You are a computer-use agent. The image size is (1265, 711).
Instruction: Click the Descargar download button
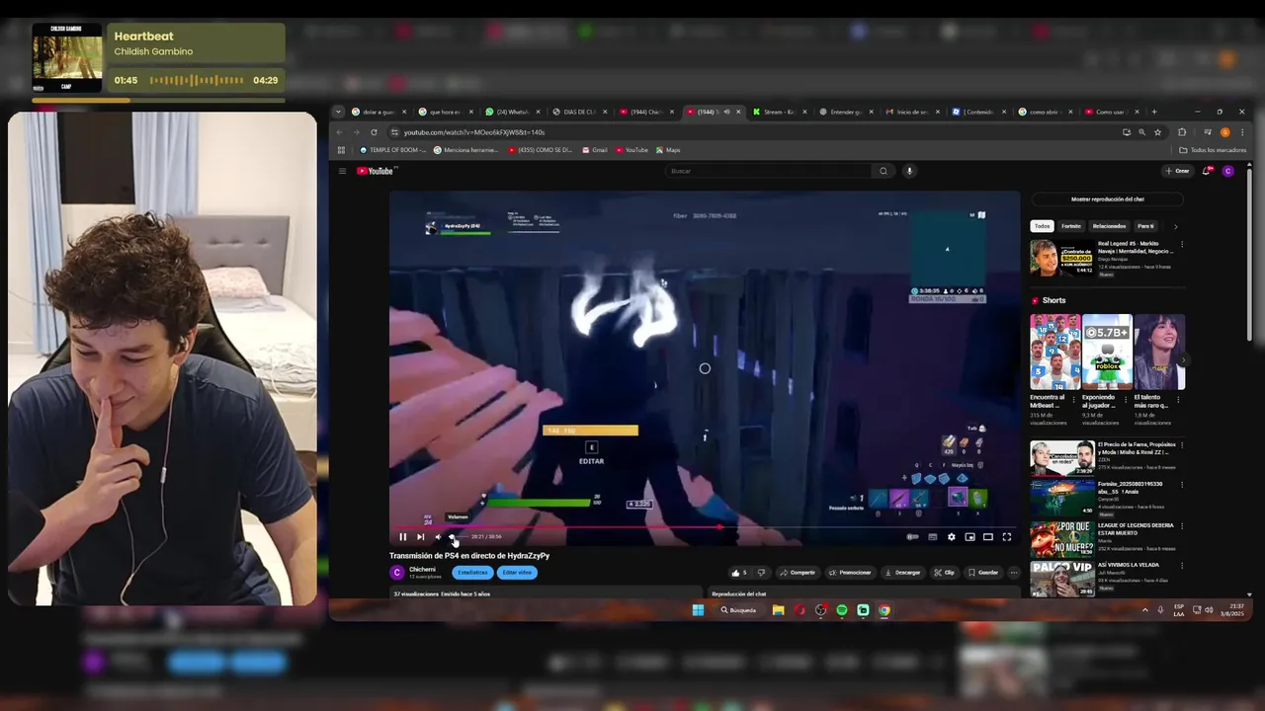pos(902,573)
